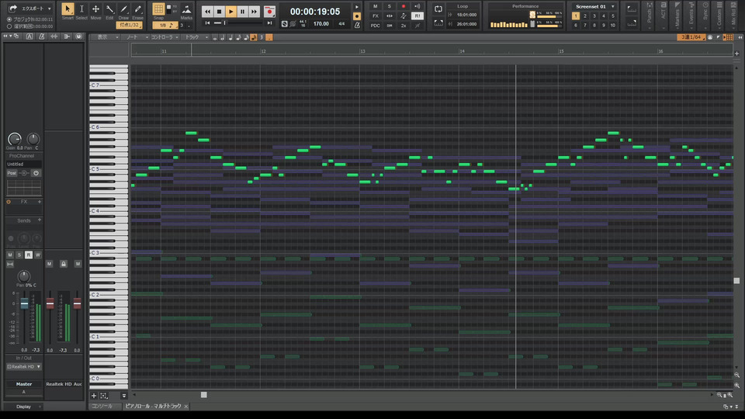Toggle the dotted note button
Viewport: 745px width, 419px height.
269,37
